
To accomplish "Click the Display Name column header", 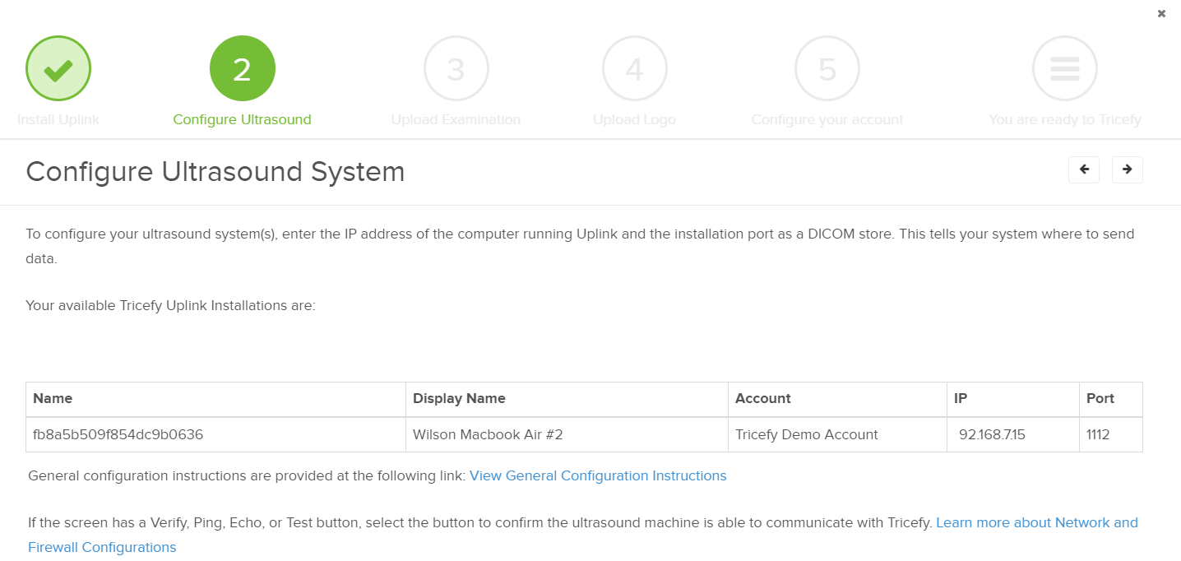I will click(x=567, y=399).
